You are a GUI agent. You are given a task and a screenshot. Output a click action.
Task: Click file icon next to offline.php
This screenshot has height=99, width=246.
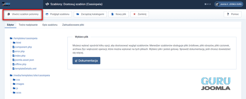(13, 64)
